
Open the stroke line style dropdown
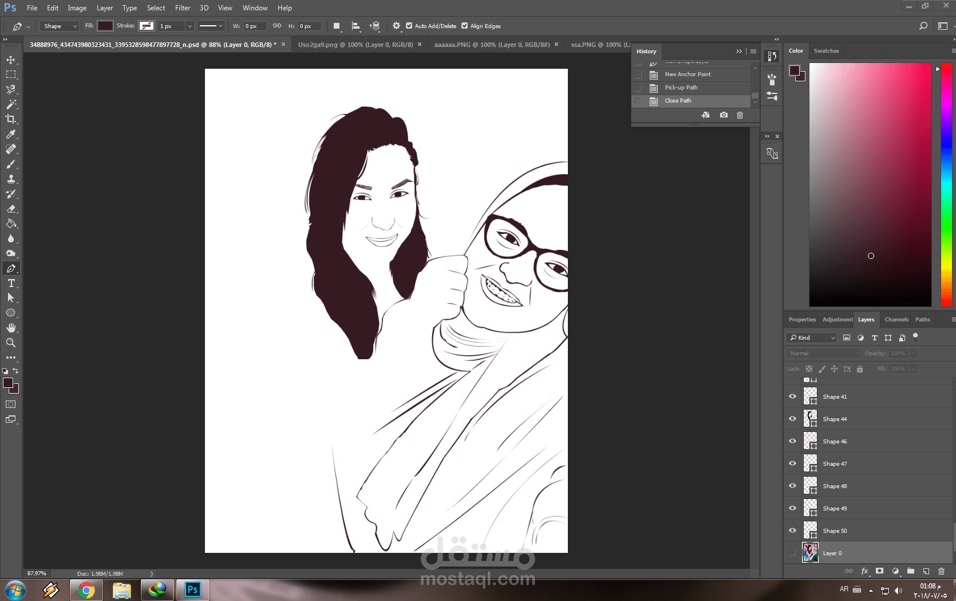[211, 26]
